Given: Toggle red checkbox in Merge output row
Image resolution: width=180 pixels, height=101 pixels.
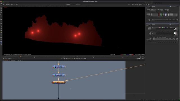Looking at the screenshot, I should click(x=159, y=16).
